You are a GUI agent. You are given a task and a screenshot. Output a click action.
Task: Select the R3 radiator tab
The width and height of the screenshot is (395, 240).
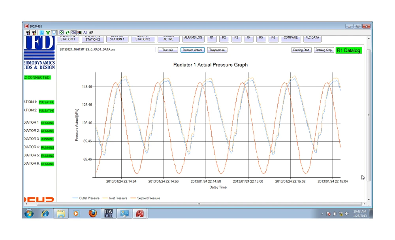(236, 38)
